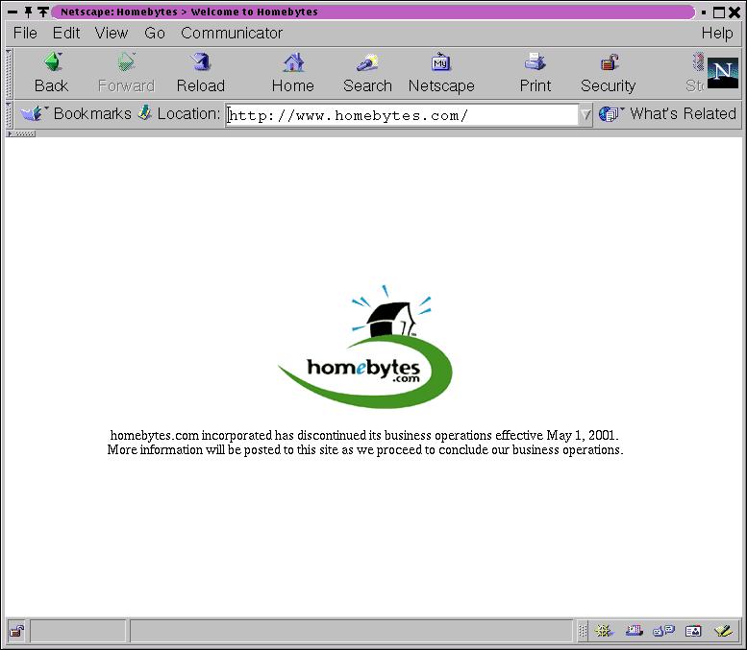
Task: Click the Netscape N logo
Action: pos(722,73)
